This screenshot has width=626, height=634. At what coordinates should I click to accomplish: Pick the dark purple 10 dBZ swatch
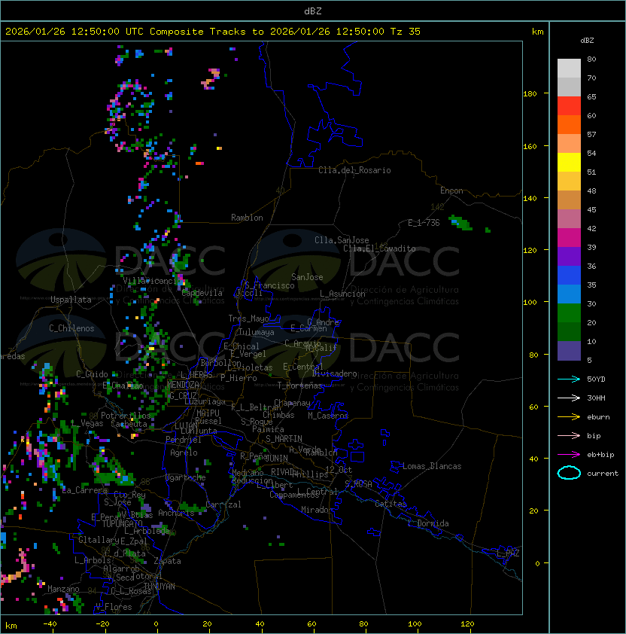click(569, 350)
